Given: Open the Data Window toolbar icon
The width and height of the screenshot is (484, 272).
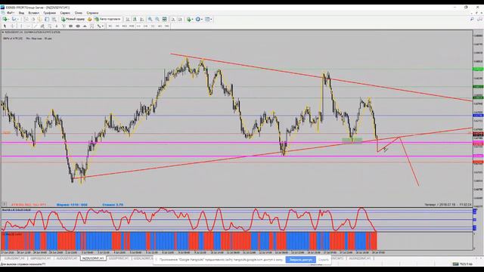Looking at the screenshot, I should 33,19.
